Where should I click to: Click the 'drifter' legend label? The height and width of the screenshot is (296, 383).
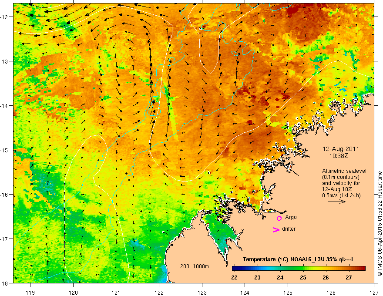click(x=289, y=229)
